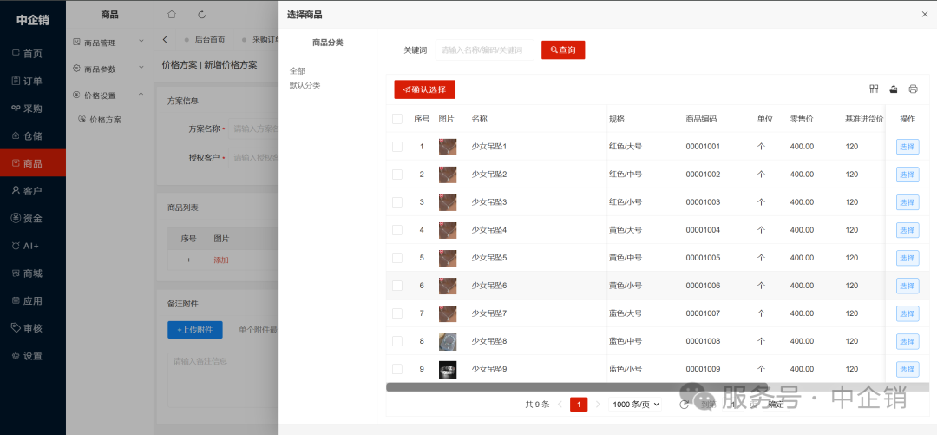Tick checkbox for 少女吊坠5 row
Screen dimensions: 937x435
(x=397, y=258)
